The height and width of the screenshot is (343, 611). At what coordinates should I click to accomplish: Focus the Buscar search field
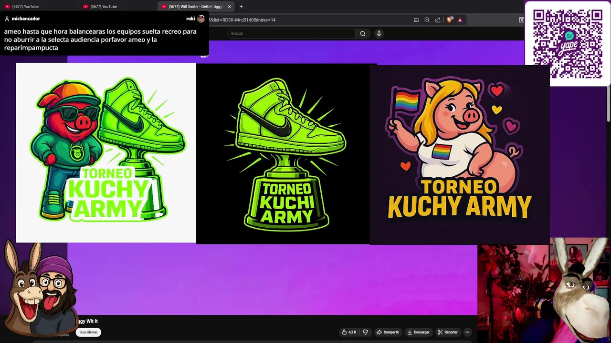pos(291,33)
